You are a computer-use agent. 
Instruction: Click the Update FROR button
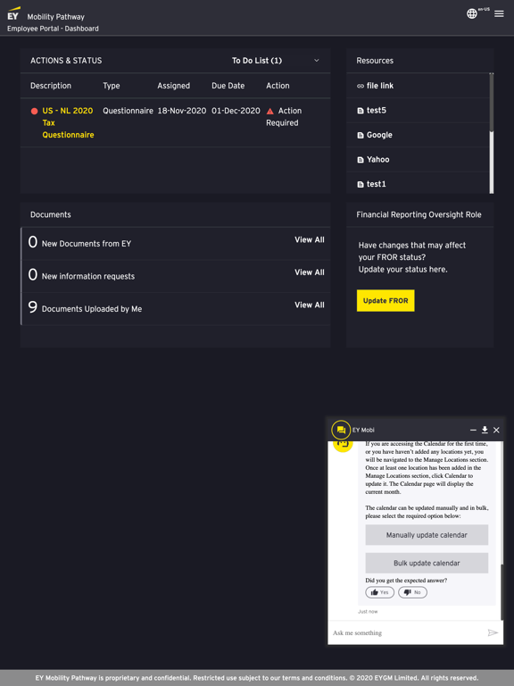pyautogui.click(x=385, y=300)
